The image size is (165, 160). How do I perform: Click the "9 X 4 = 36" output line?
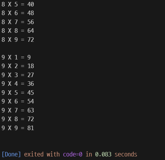click(x=18, y=84)
